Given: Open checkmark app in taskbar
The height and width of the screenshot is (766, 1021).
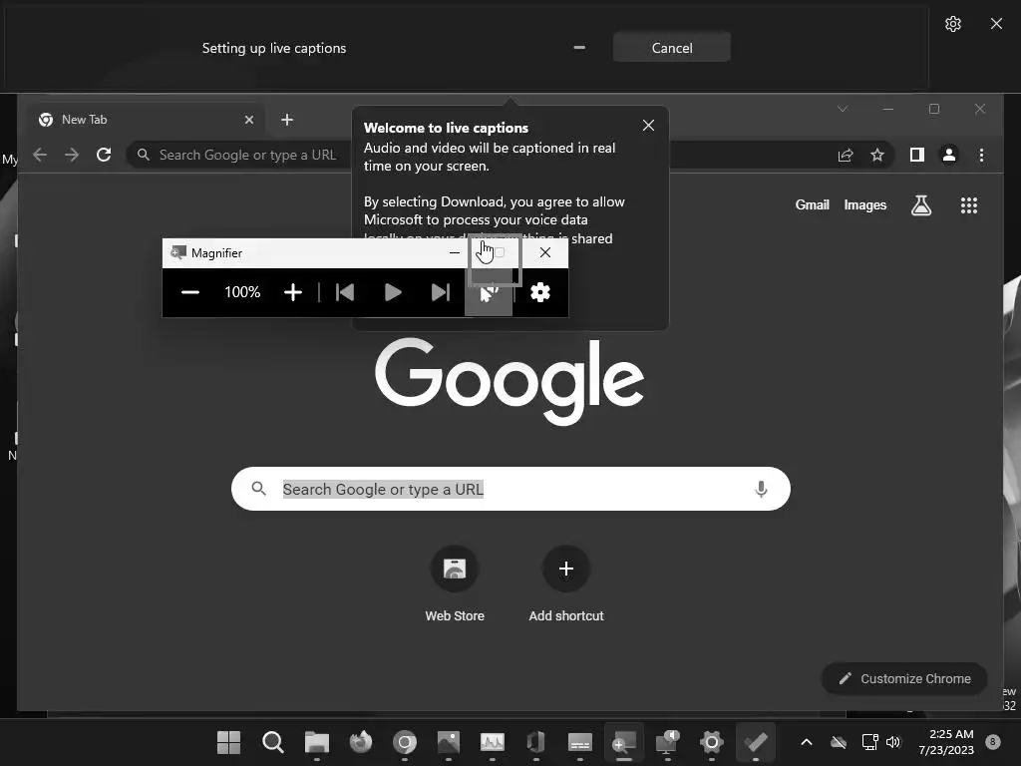Looking at the screenshot, I should pyautogui.click(x=756, y=742).
